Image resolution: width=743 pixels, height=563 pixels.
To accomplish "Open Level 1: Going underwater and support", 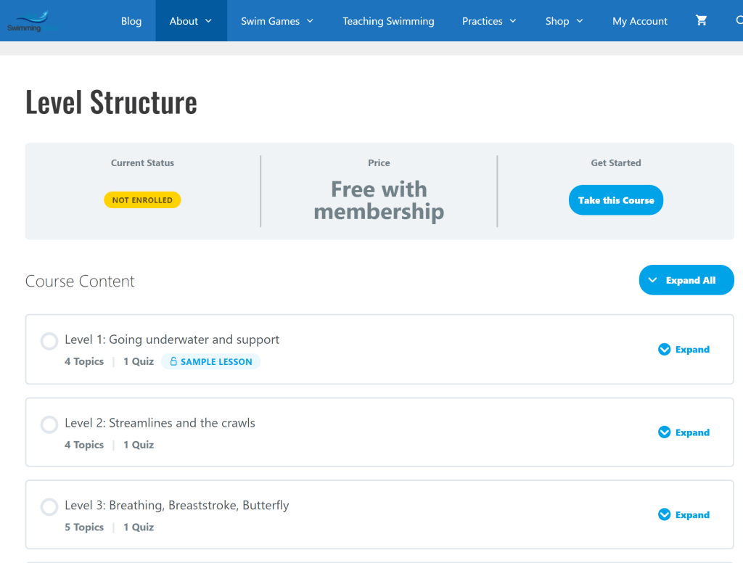I will coord(172,340).
